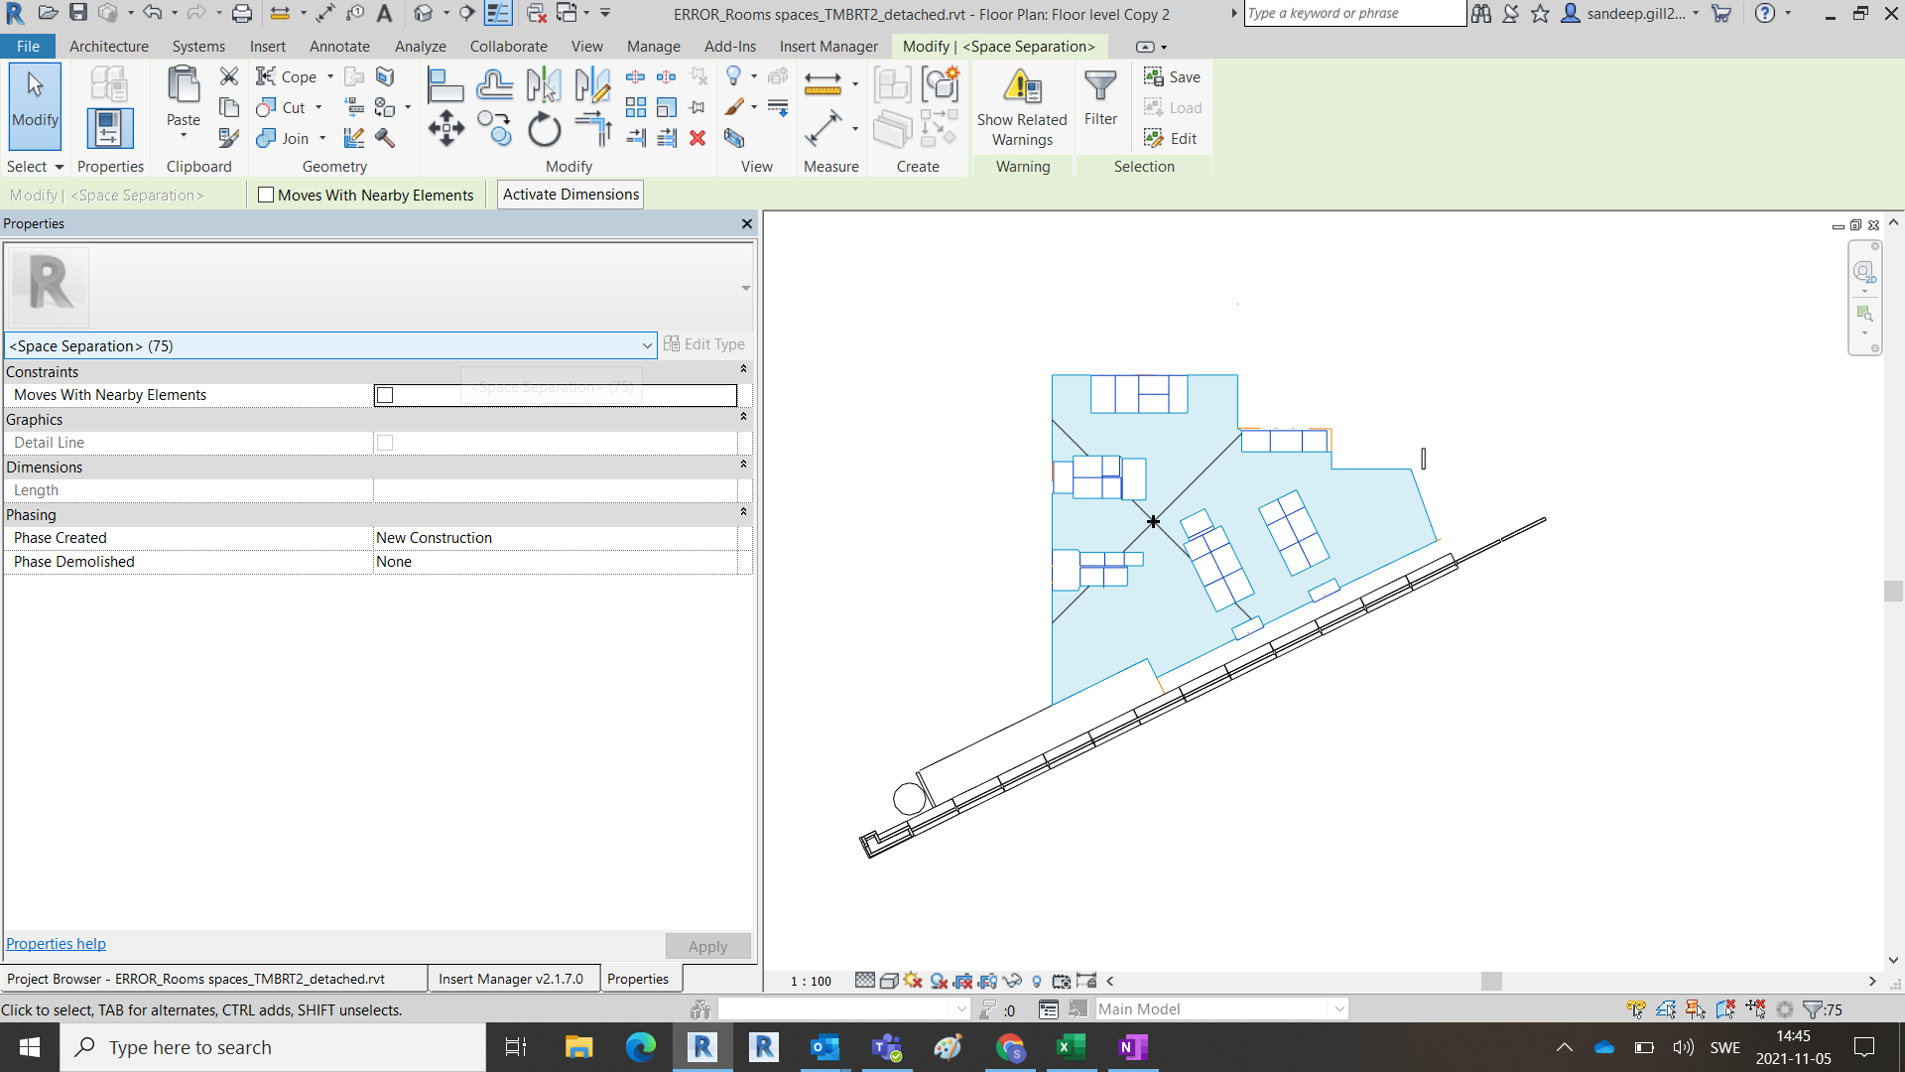Viewport: 1905px width, 1072px height.
Task: Toggle Select Links in status bar
Action: point(1636,1009)
